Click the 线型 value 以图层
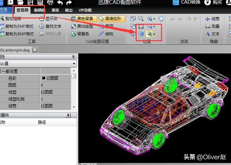 click(x=56, y=92)
